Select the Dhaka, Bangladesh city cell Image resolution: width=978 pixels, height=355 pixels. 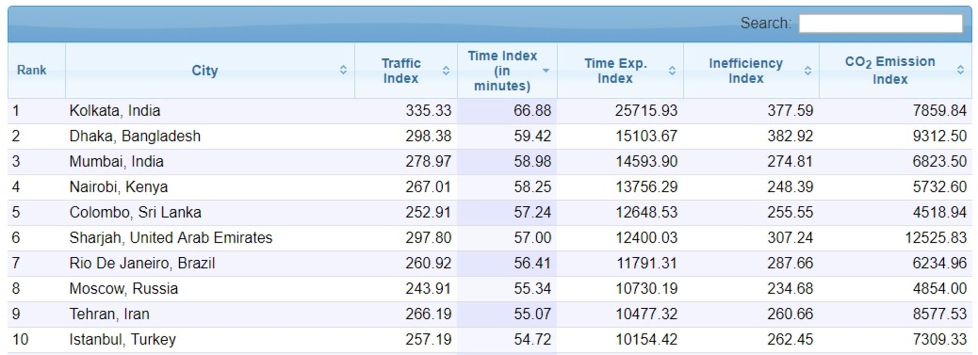coord(135,136)
